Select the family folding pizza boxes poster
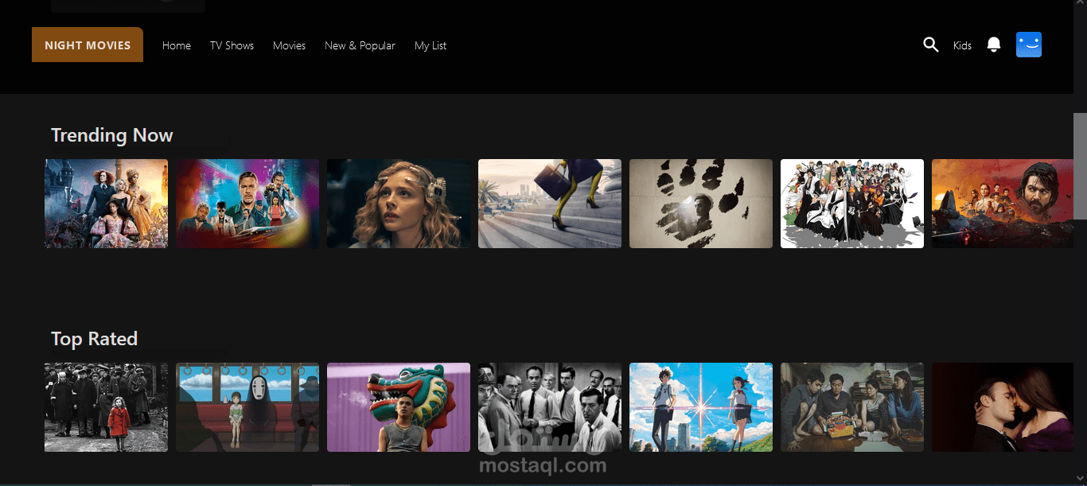Image resolution: width=1087 pixels, height=486 pixels. 852,407
